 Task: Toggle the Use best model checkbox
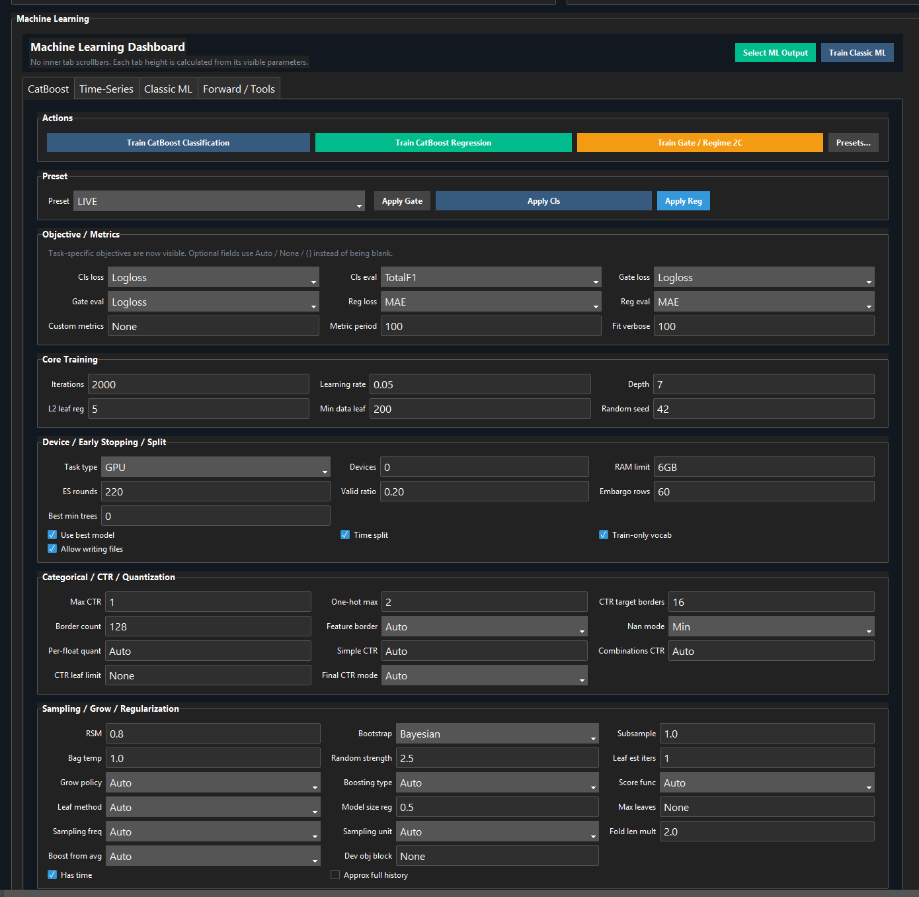(x=52, y=534)
